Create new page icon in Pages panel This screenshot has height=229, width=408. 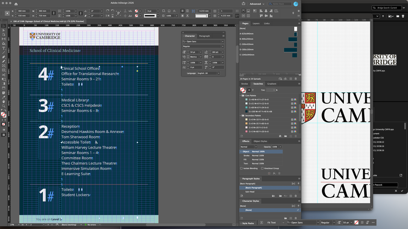[x=290, y=79]
